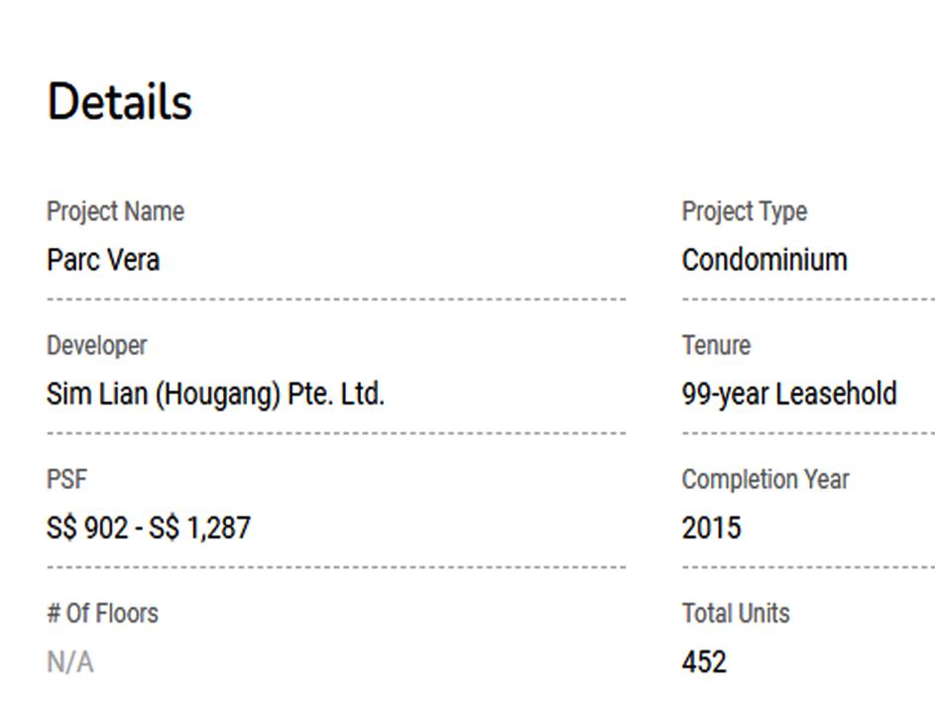Click the Project Name label
The image size is (935, 711).
(115, 211)
